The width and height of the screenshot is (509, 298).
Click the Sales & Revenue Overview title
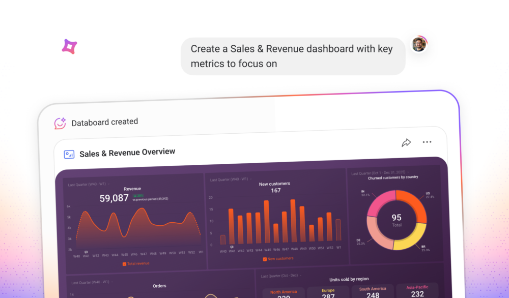[127, 152]
